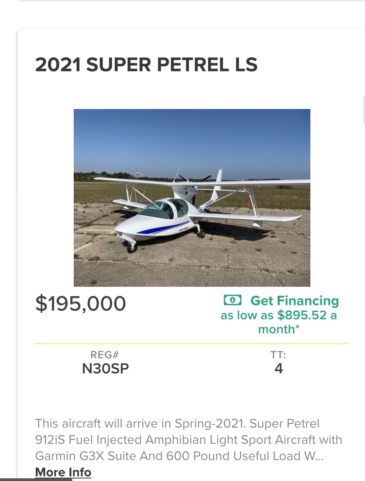
Task: Click the yellow divider line under price
Action: (x=192, y=343)
